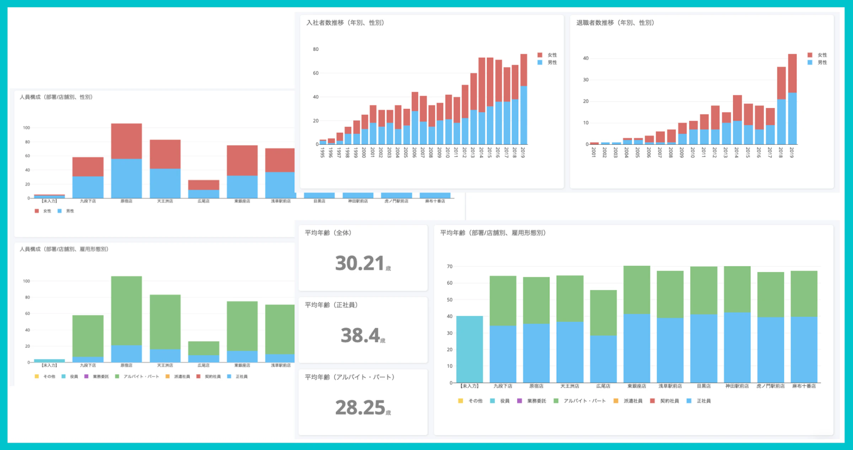
Task: Click 業務委託 purple legend swatch in 平均年齢 chart
Action: [x=519, y=401]
